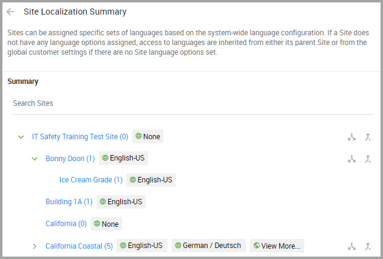Viewport: 383px width, 259px height.
Task: Collapse the Bonny Doon tree node
Action: pyautogui.click(x=35, y=159)
